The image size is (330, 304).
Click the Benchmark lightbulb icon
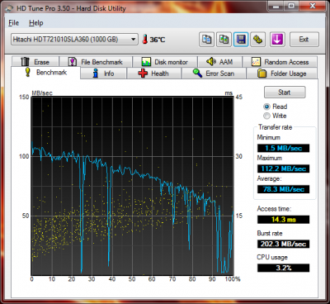[27, 72]
